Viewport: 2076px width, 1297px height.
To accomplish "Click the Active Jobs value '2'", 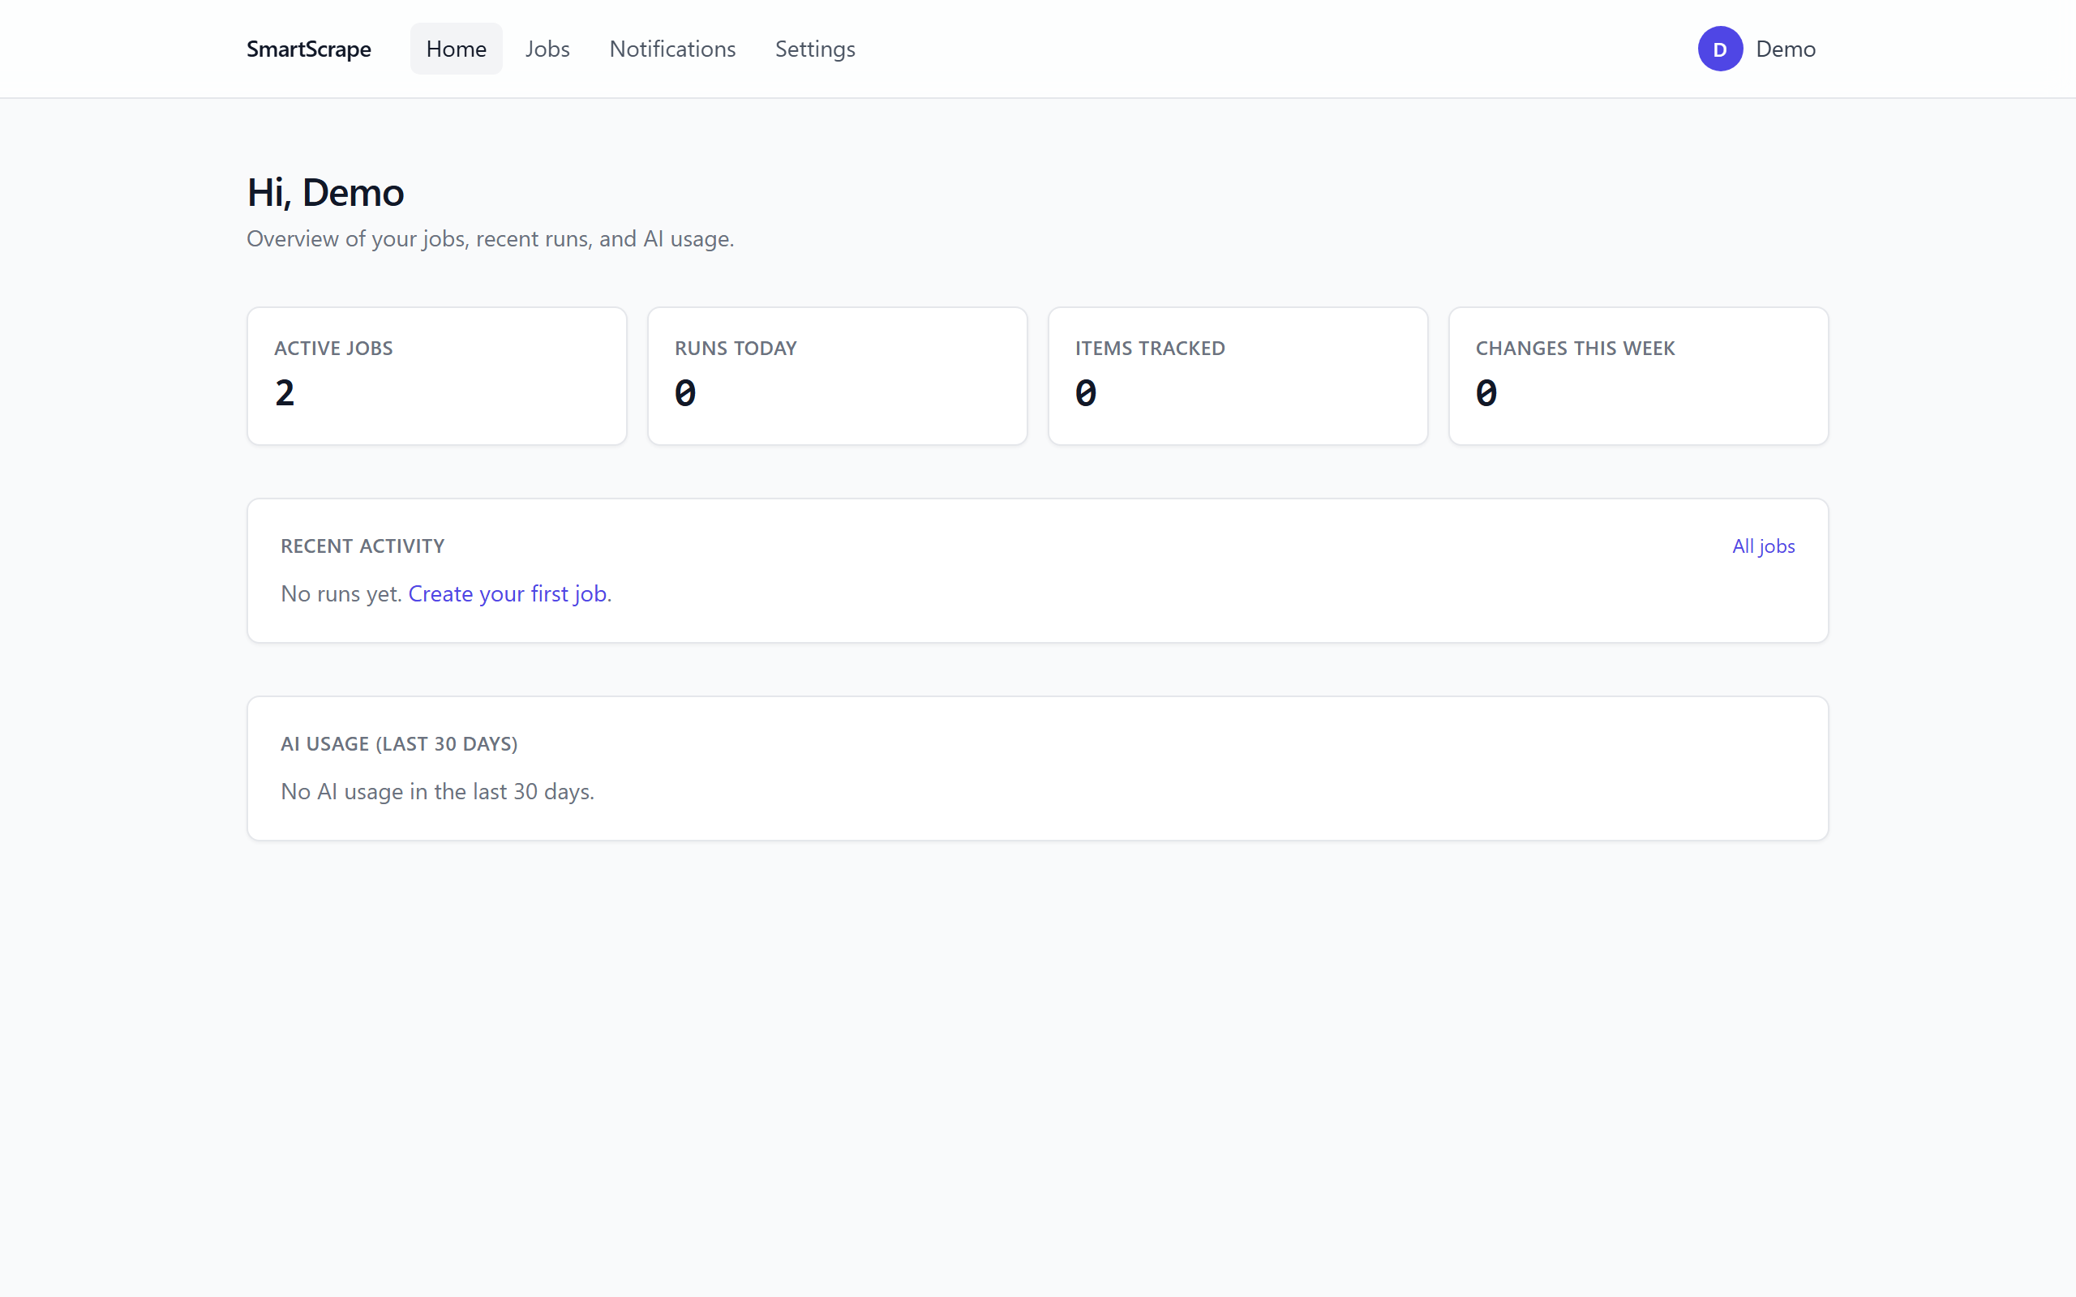I will tap(285, 394).
